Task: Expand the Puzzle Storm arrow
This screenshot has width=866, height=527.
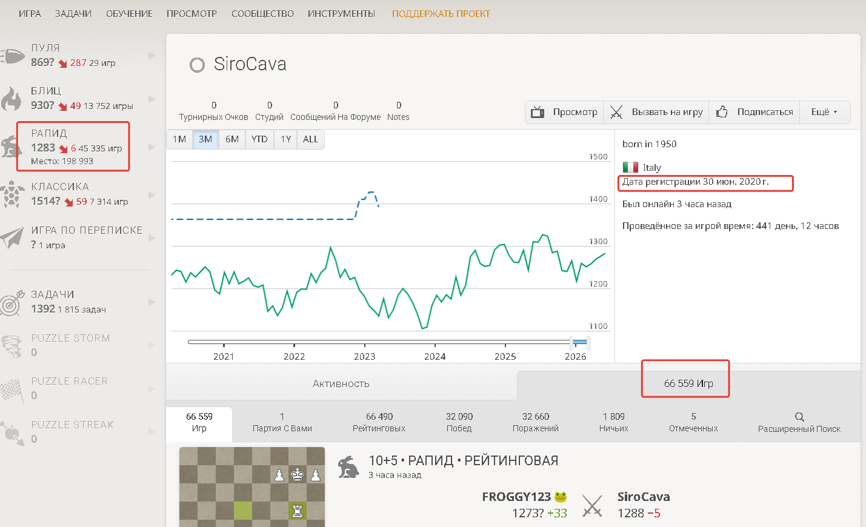Action: [x=152, y=345]
